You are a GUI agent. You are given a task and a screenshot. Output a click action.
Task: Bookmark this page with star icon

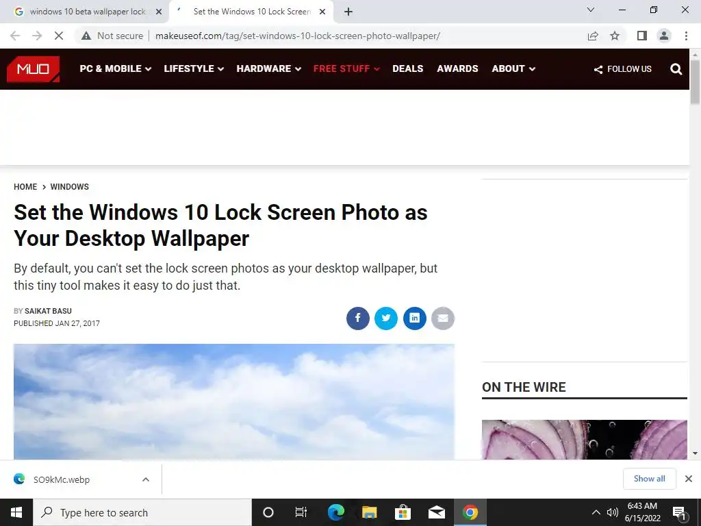tap(615, 36)
